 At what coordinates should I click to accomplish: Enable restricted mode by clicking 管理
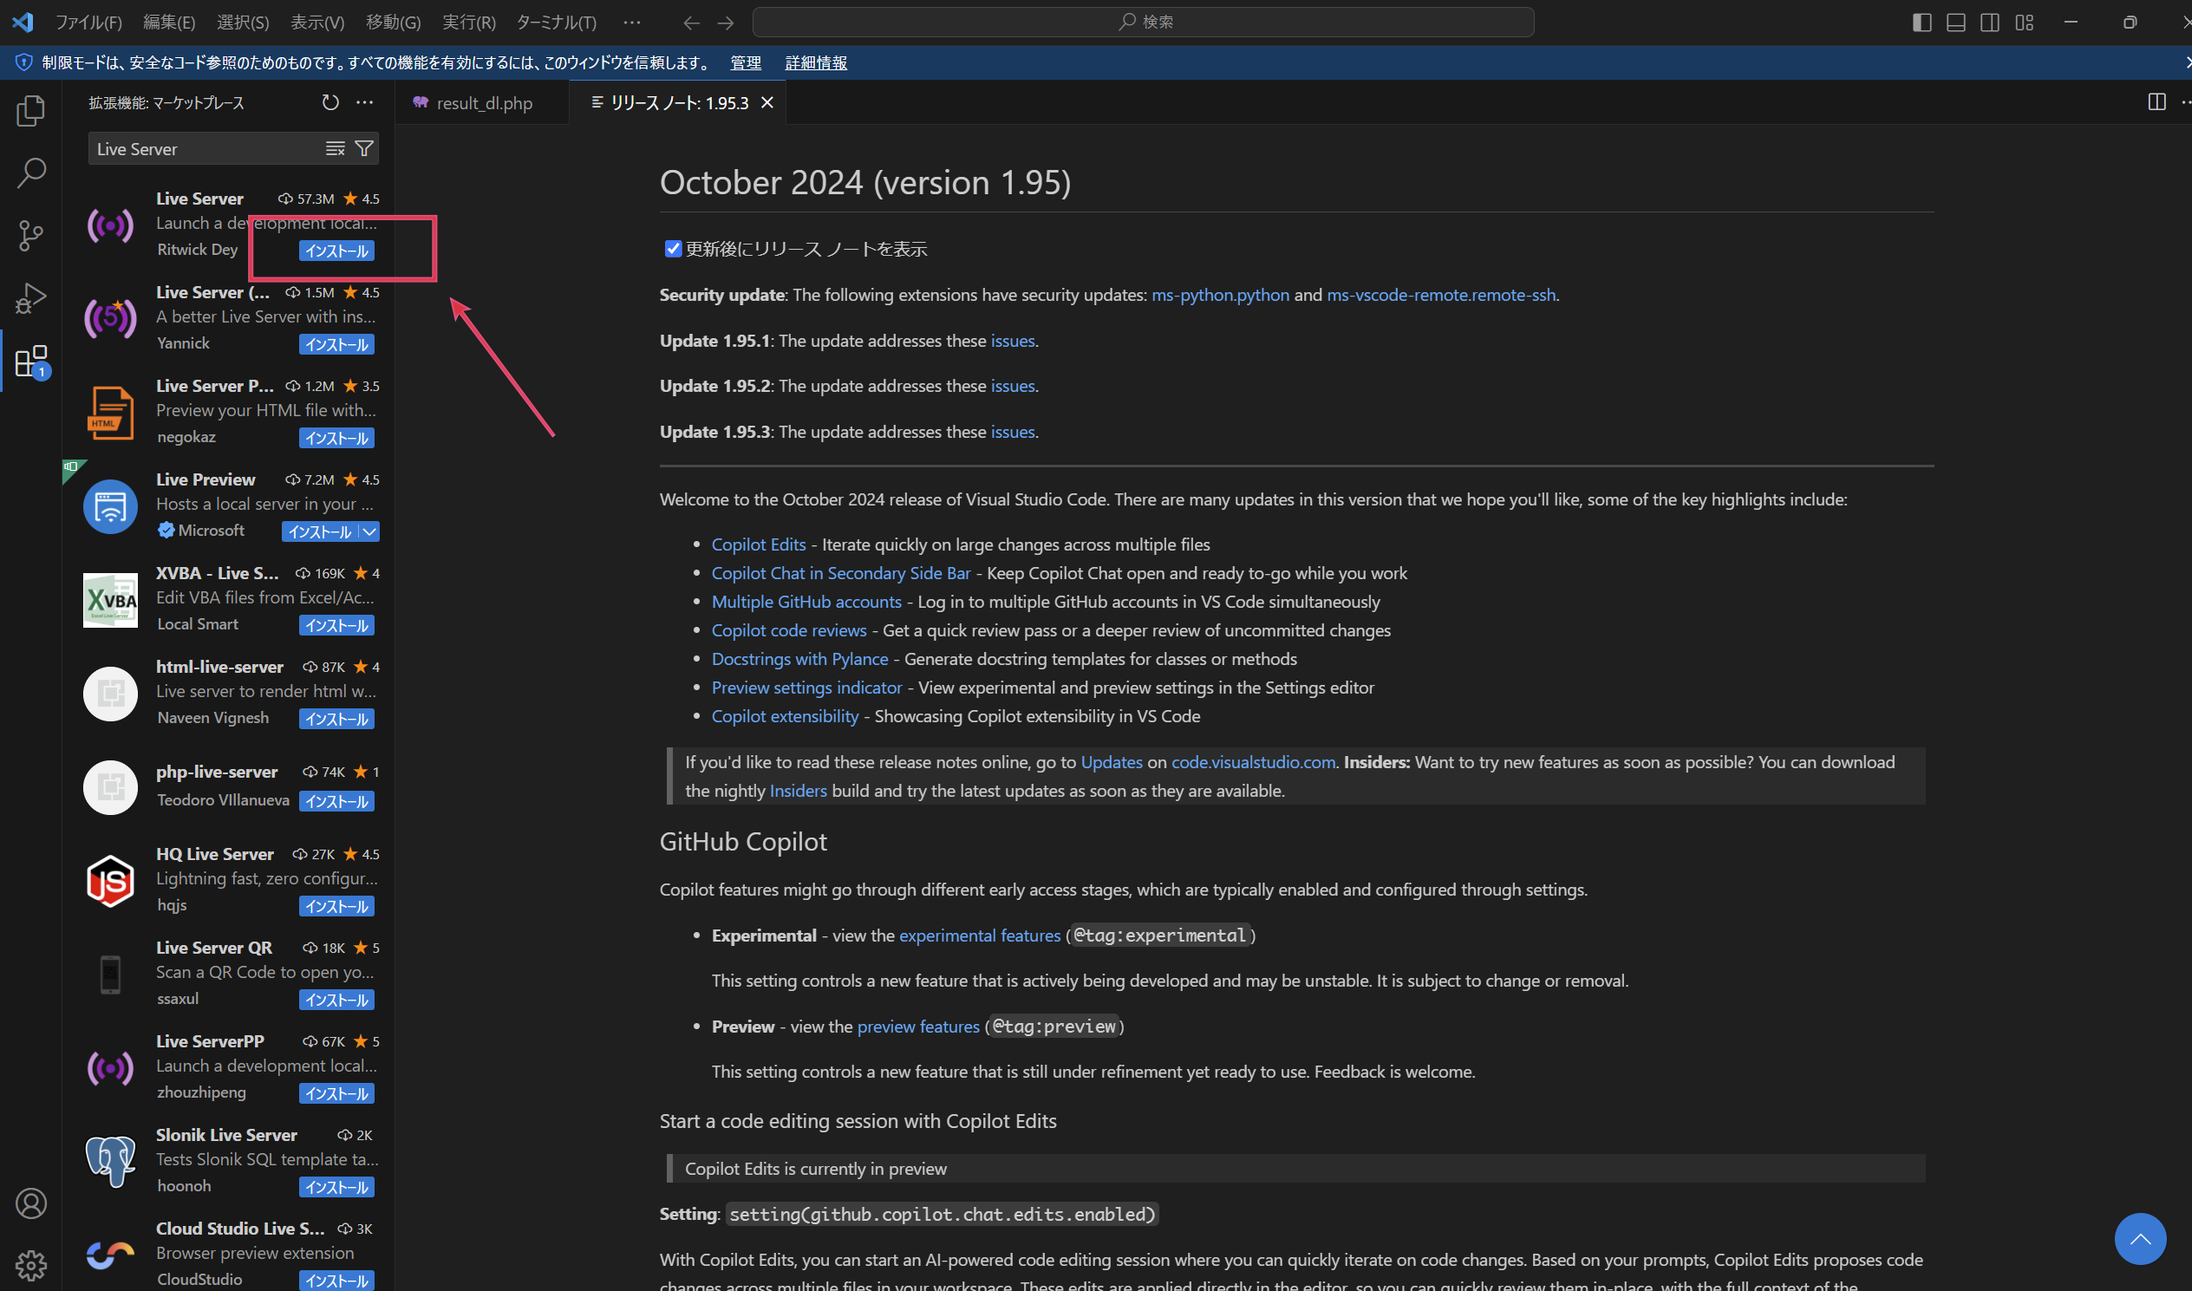[x=748, y=63]
